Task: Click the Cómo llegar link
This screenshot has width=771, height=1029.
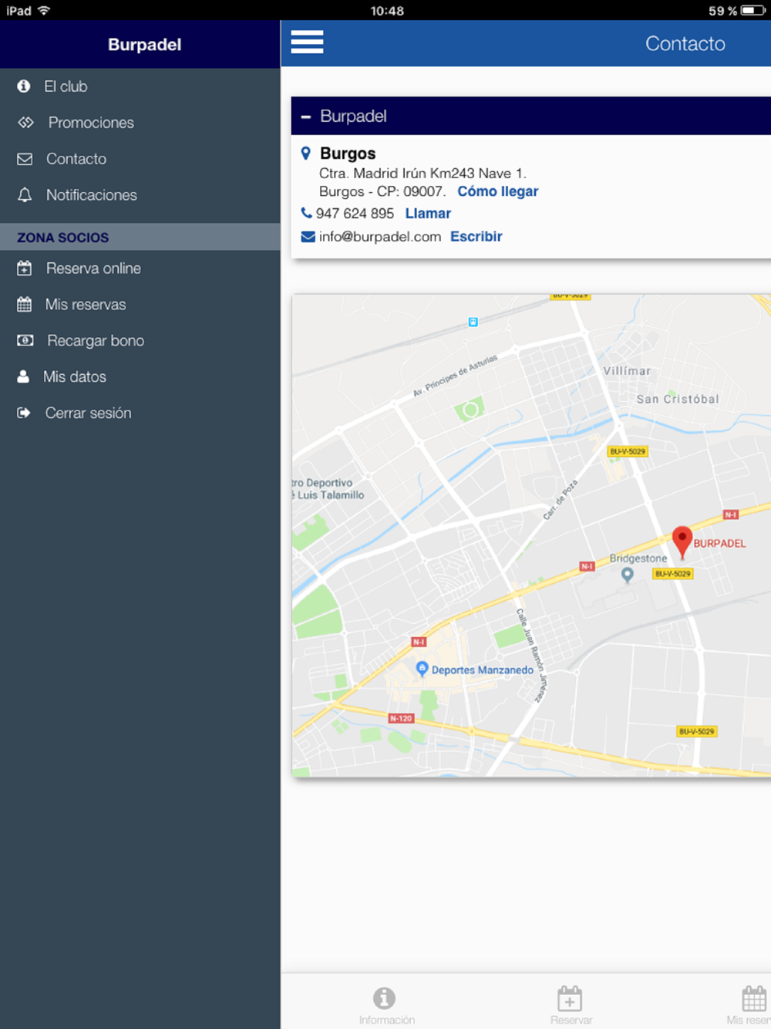Action: point(498,191)
